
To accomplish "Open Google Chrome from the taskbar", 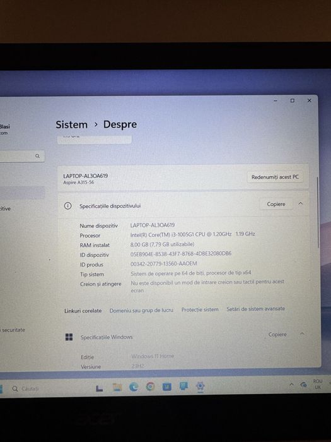I will point(150,386).
